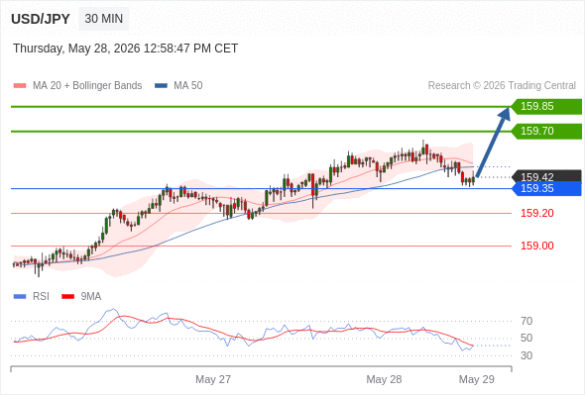Click the Thursday, May 28, 2026 timestamp
This screenshot has height=396, width=585.
[125, 49]
